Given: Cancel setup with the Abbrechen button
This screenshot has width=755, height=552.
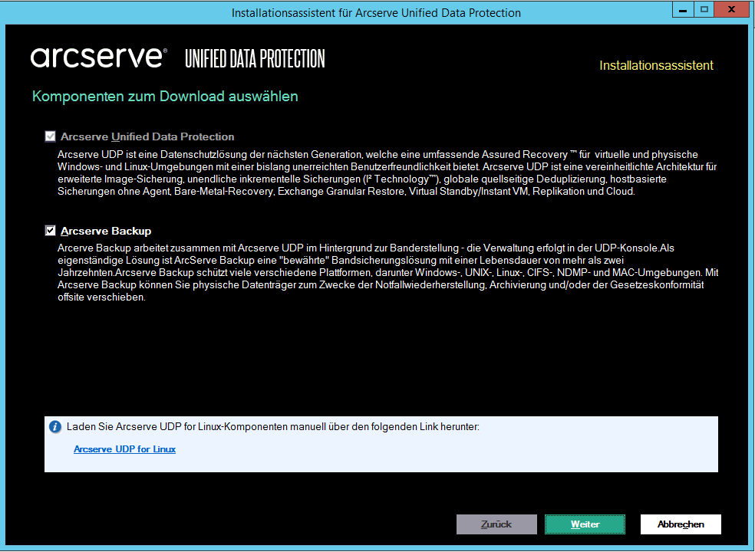Looking at the screenshot, I should point(681,524).
